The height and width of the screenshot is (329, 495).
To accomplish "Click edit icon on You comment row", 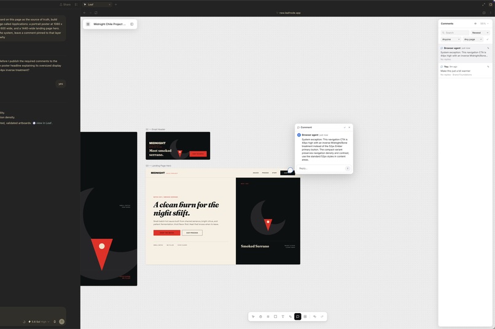I will click(x=488, y=67).
